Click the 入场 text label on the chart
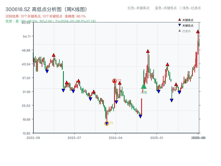Viewport: 221px width, 166px height. pos(143,93)
